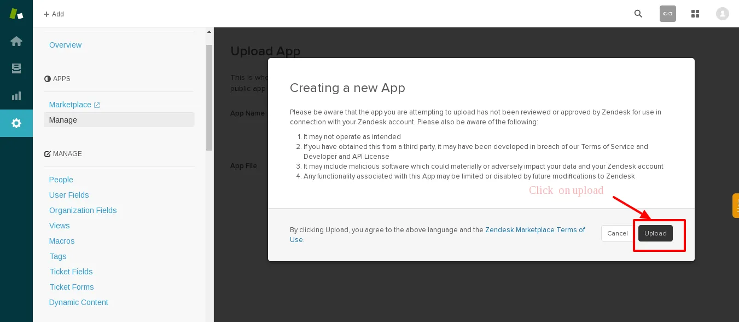Viewport: 739px width, 322px height.
Task: Click the orange Help tab on right edge
Action: (x=736, y=205)
